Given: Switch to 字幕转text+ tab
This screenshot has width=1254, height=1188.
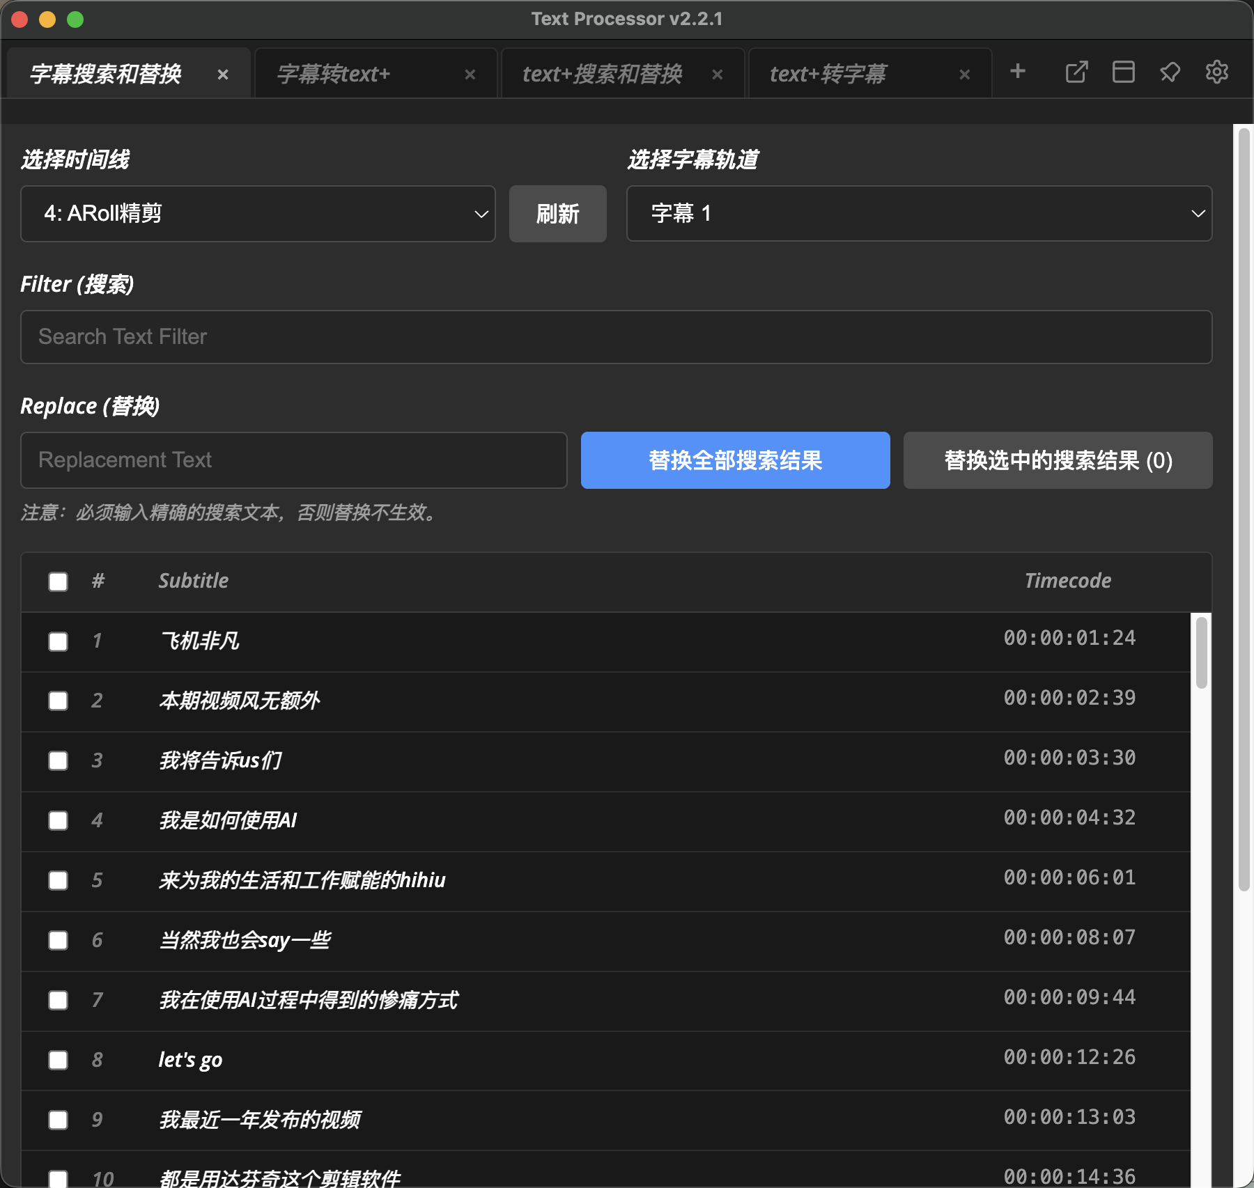Looking at the screenshot, I should [334, 74].
